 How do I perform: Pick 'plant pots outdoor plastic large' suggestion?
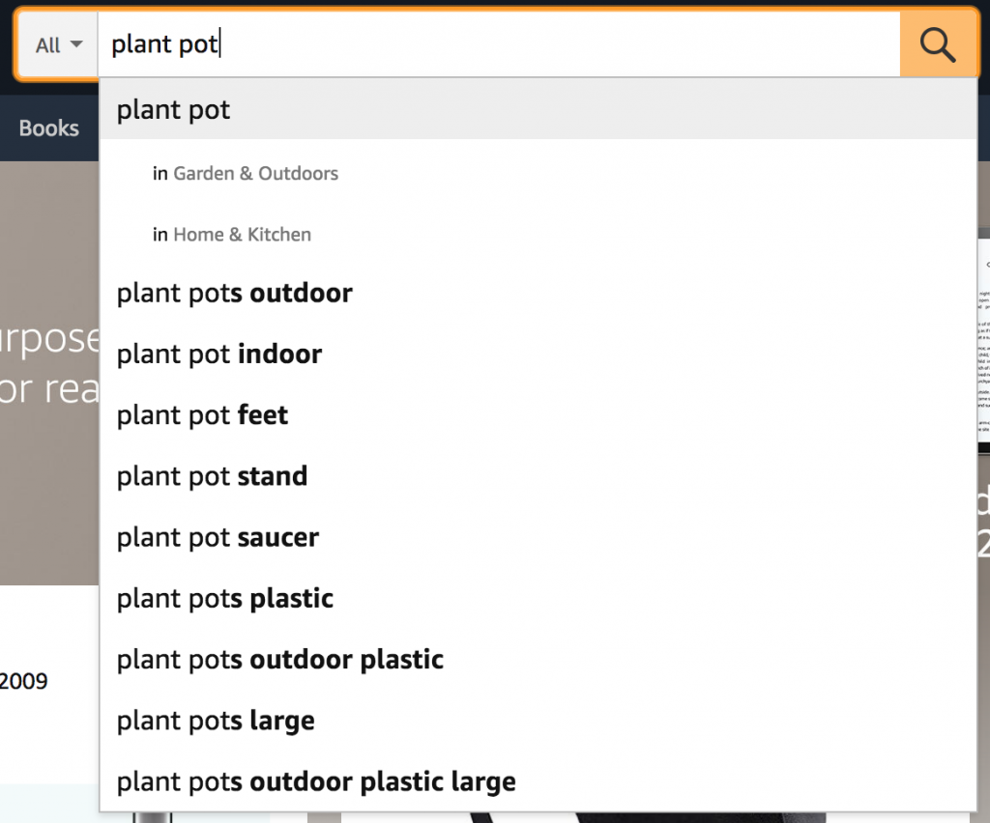pos(316,781)
